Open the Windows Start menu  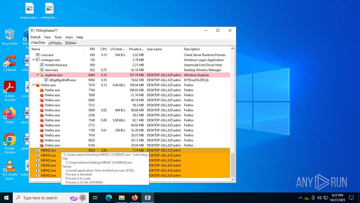coord(6,198)
